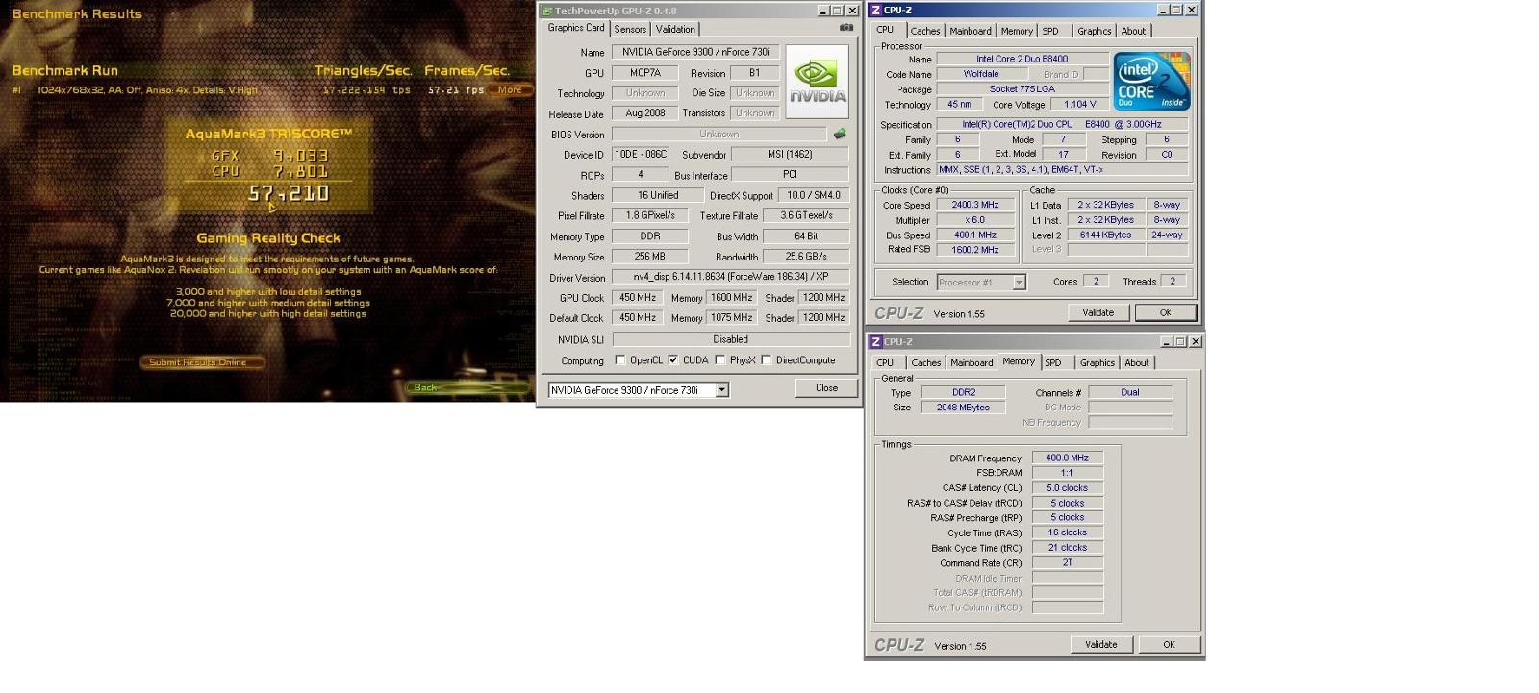Click the CPU Specification field in CPU-Z

1062,124
